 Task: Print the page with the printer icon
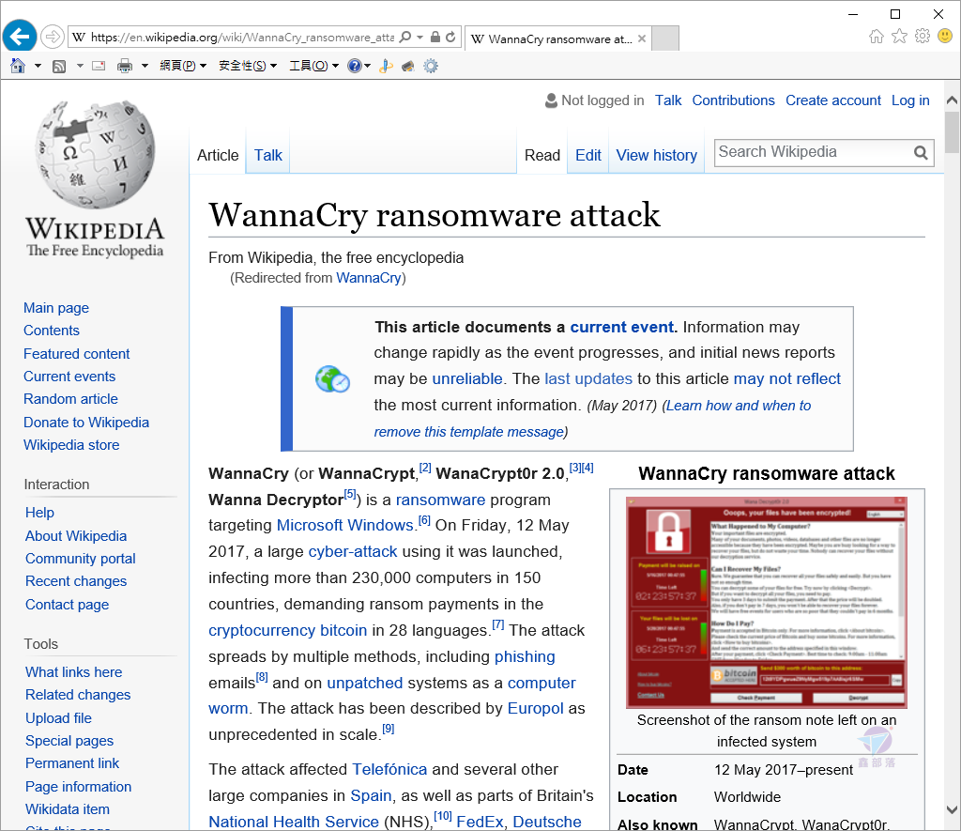(125, 66)
